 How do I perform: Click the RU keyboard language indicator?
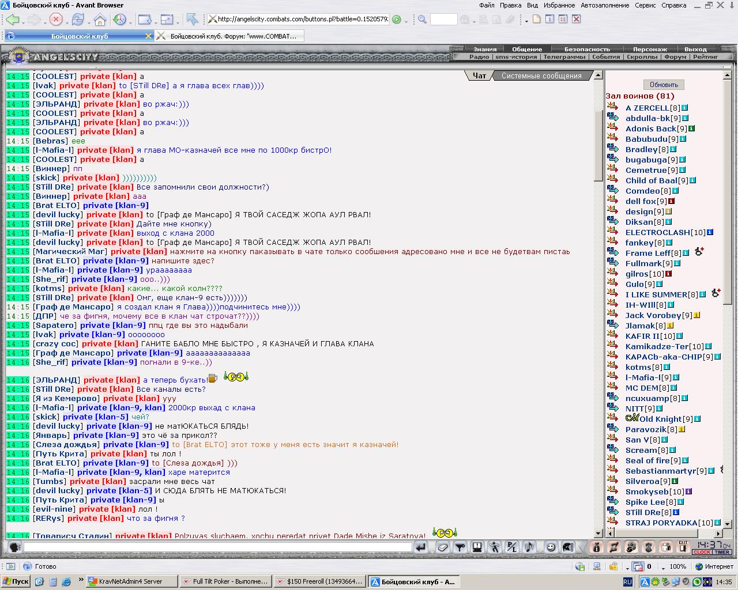pos(627,582)
